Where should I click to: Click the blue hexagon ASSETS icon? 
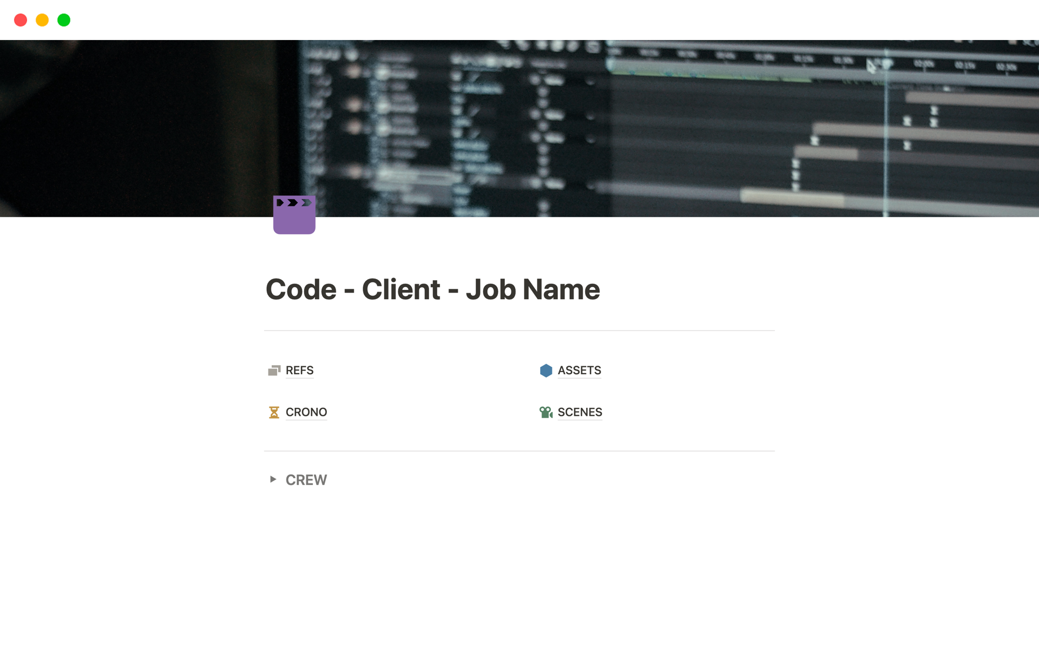tap(546, 370)
